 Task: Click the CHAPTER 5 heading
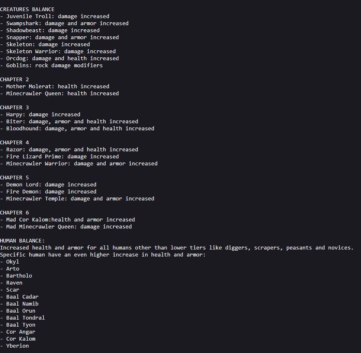coord(14,178)
